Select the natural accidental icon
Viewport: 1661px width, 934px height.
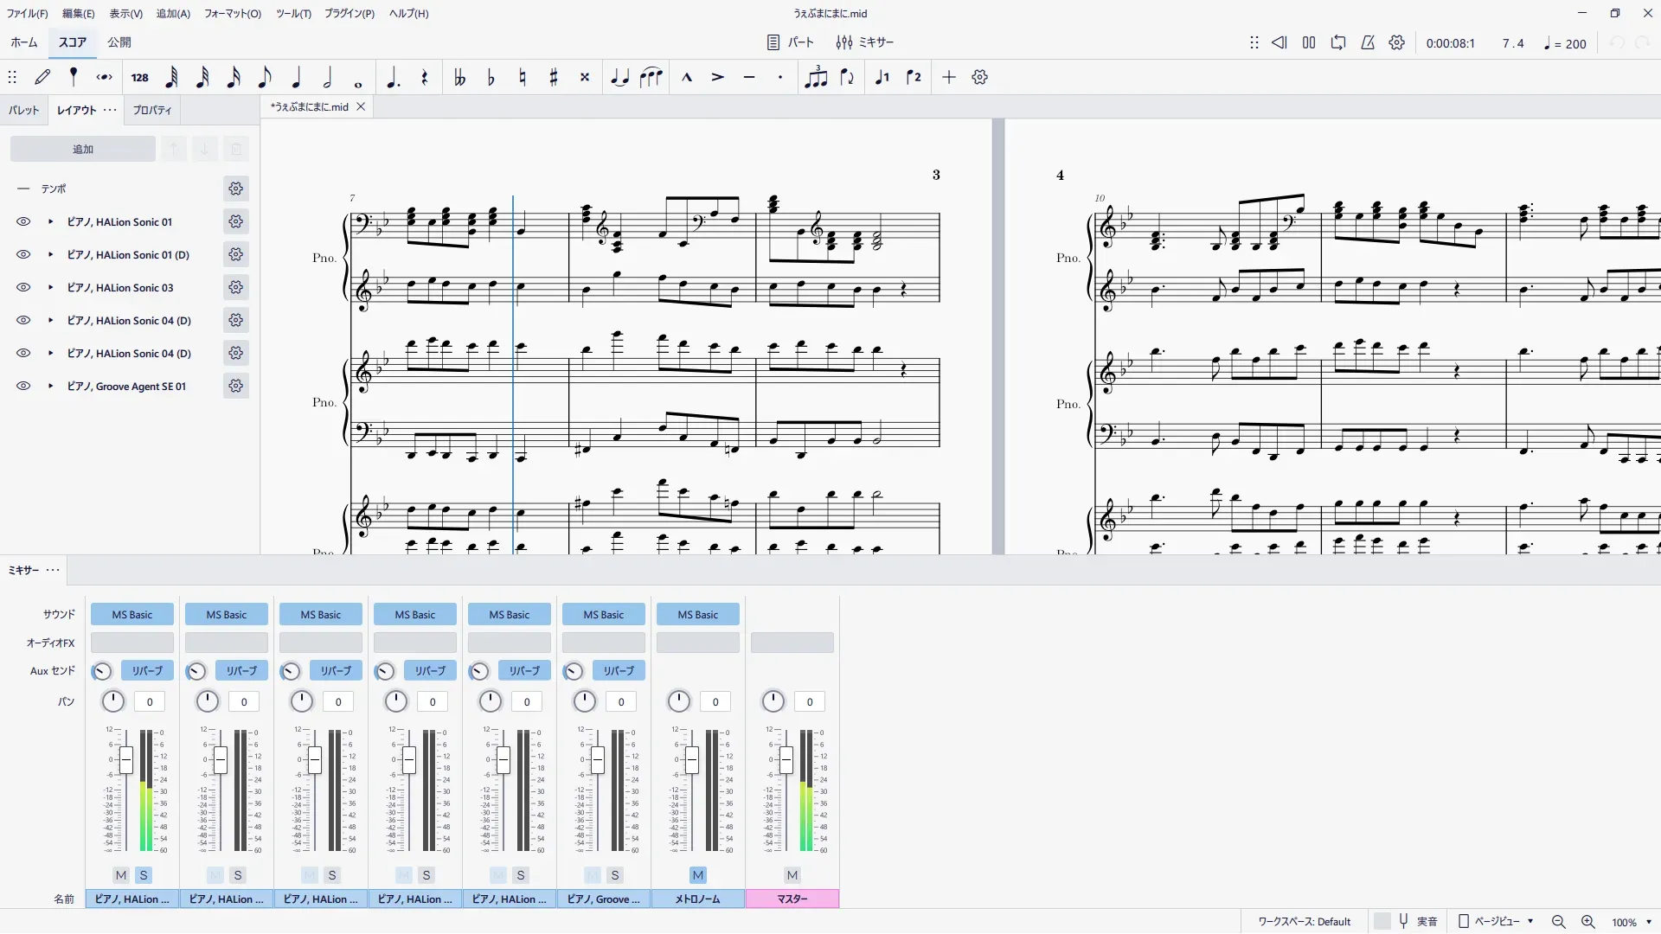click(x=523, y=77)
